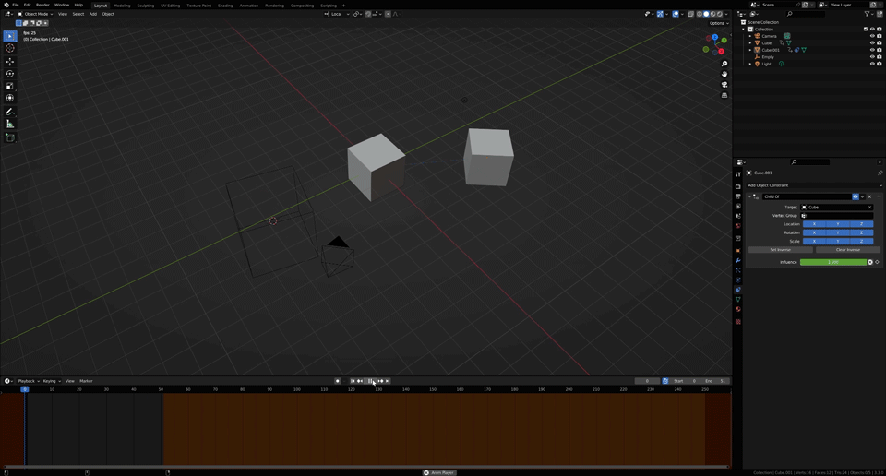Toggle Location X on Child Of constraint
Image resolution: width=886 pixels, height=476 pixels.
814,224
